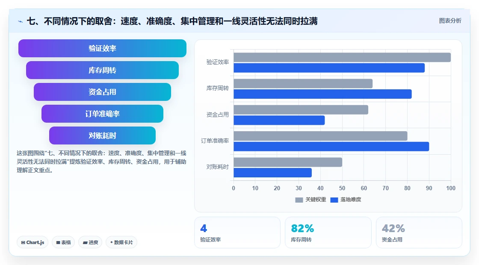479x265 pixels.
Task: Toggle 落地难度 legend blue swatch
Action: point(334,200)
